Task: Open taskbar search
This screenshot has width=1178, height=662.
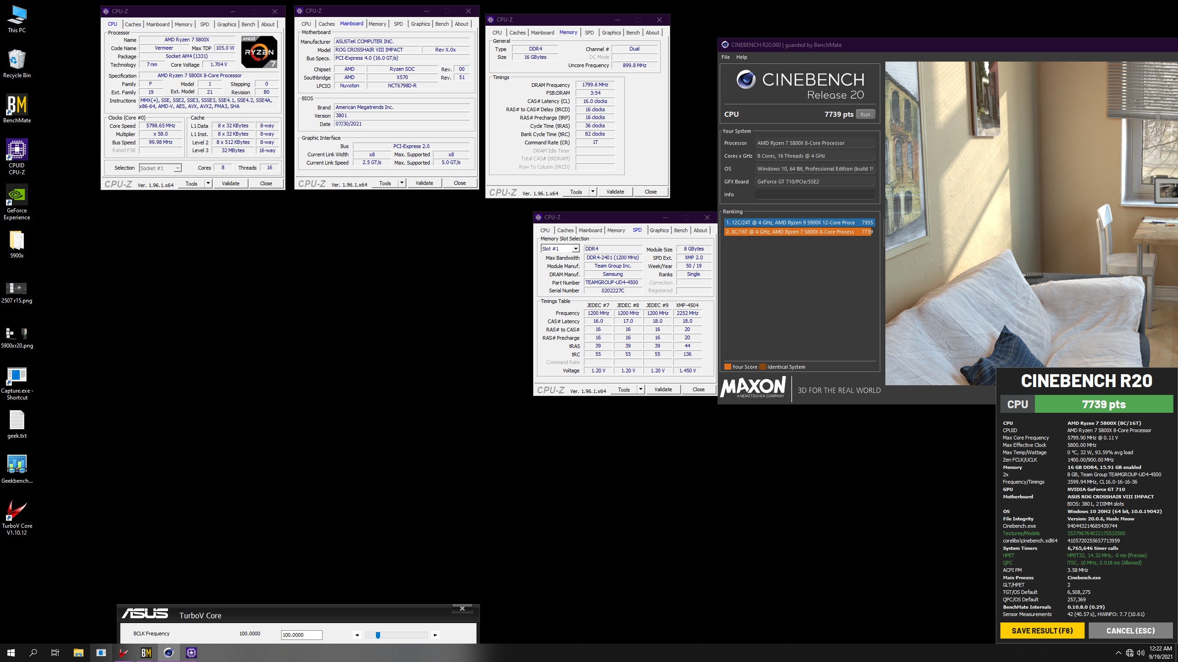Action: click(33, 653)
